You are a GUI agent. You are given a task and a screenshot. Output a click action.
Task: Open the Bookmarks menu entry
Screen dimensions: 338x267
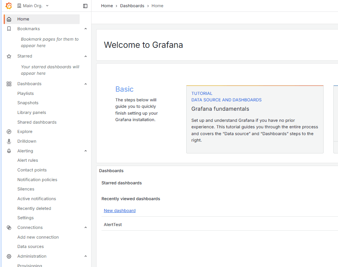(x=29, y=29)
